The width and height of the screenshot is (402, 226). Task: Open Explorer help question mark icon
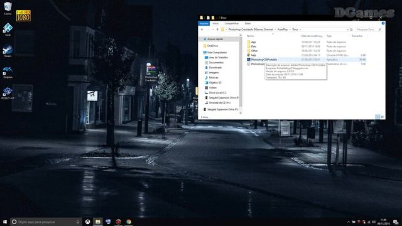pos(383,23)
